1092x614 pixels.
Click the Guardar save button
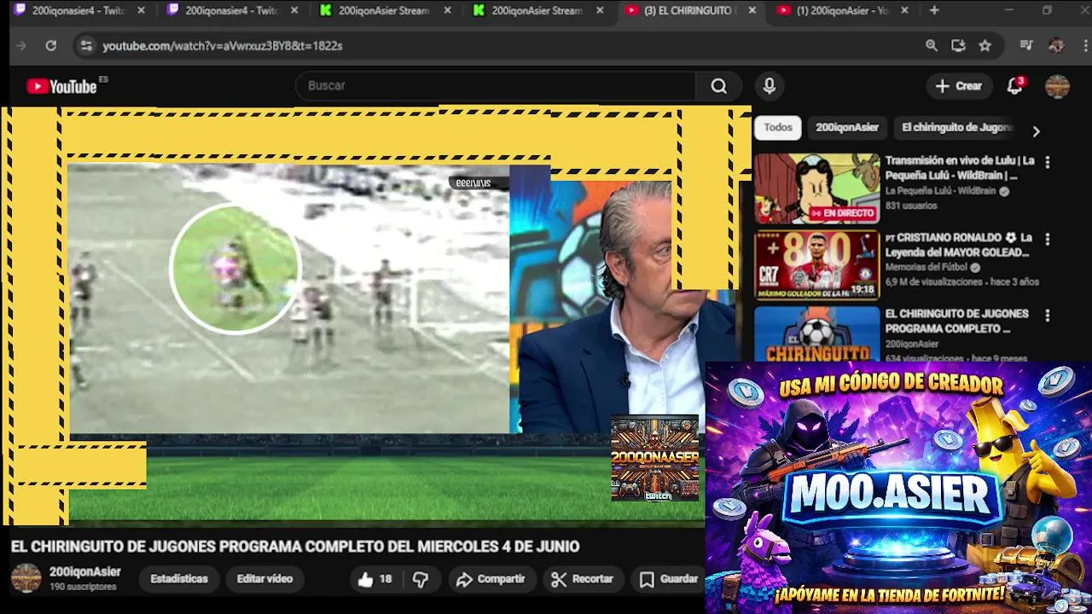[x=669, y=579]
